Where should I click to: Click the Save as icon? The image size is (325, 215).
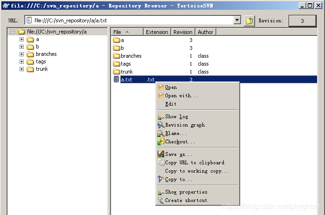click(161, 154)
